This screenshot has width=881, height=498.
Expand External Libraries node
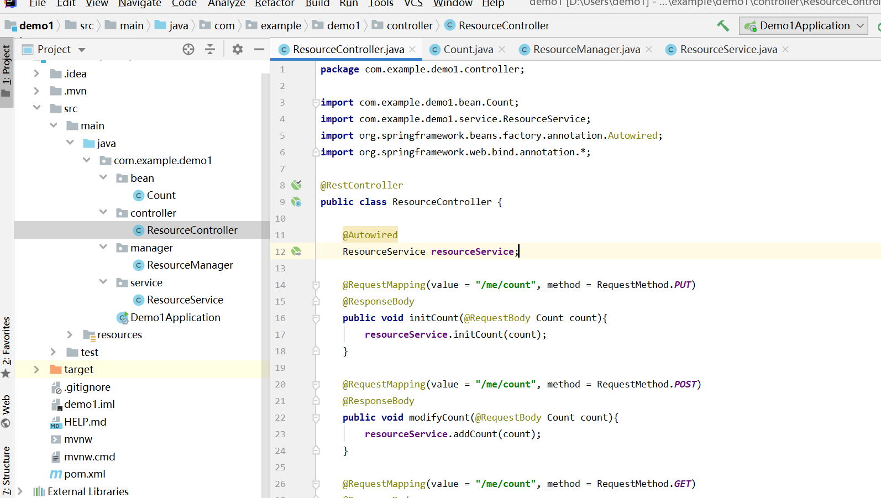(20, 491)
